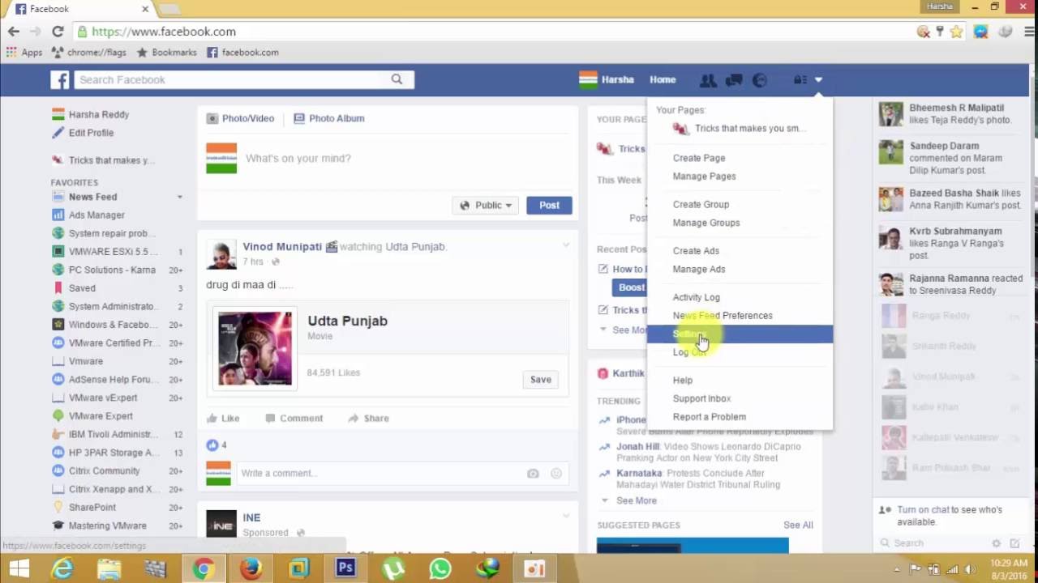The image size is (1038, 583).
Task: Open the Chrome menu icon
Action: 1029,32
